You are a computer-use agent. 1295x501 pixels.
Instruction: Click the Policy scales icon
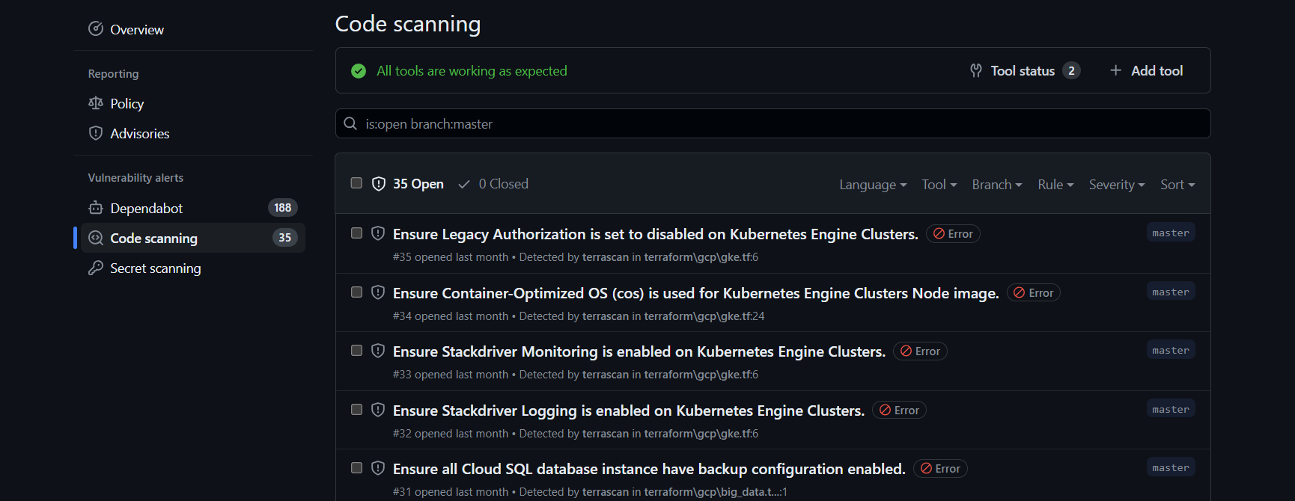(96, 103)
